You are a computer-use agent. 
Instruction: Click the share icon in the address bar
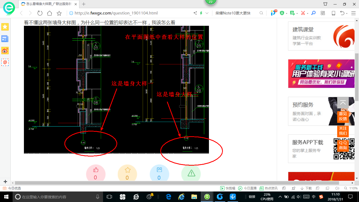coord(195,13)
